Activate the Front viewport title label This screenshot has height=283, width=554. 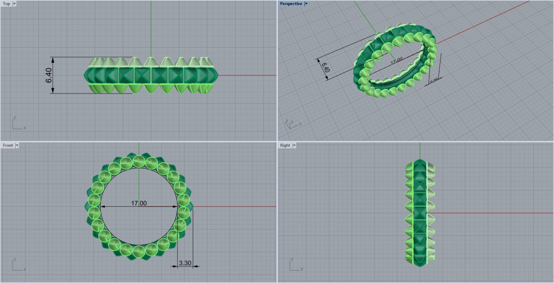click(8, 145)
